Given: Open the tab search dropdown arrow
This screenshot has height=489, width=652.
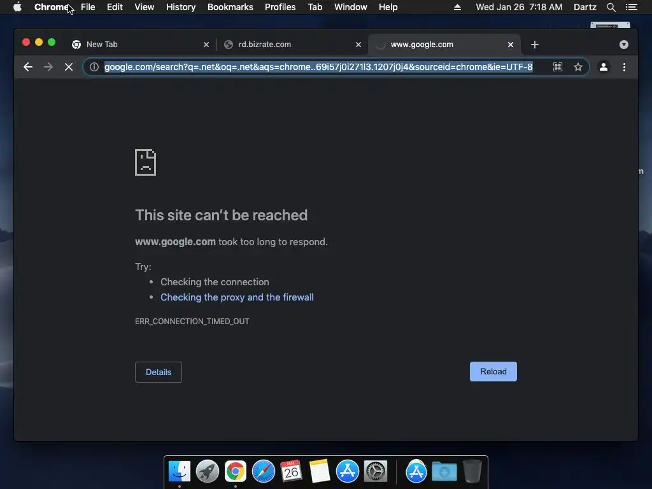Looking at the screenshot, I should [x=624, y=45].
